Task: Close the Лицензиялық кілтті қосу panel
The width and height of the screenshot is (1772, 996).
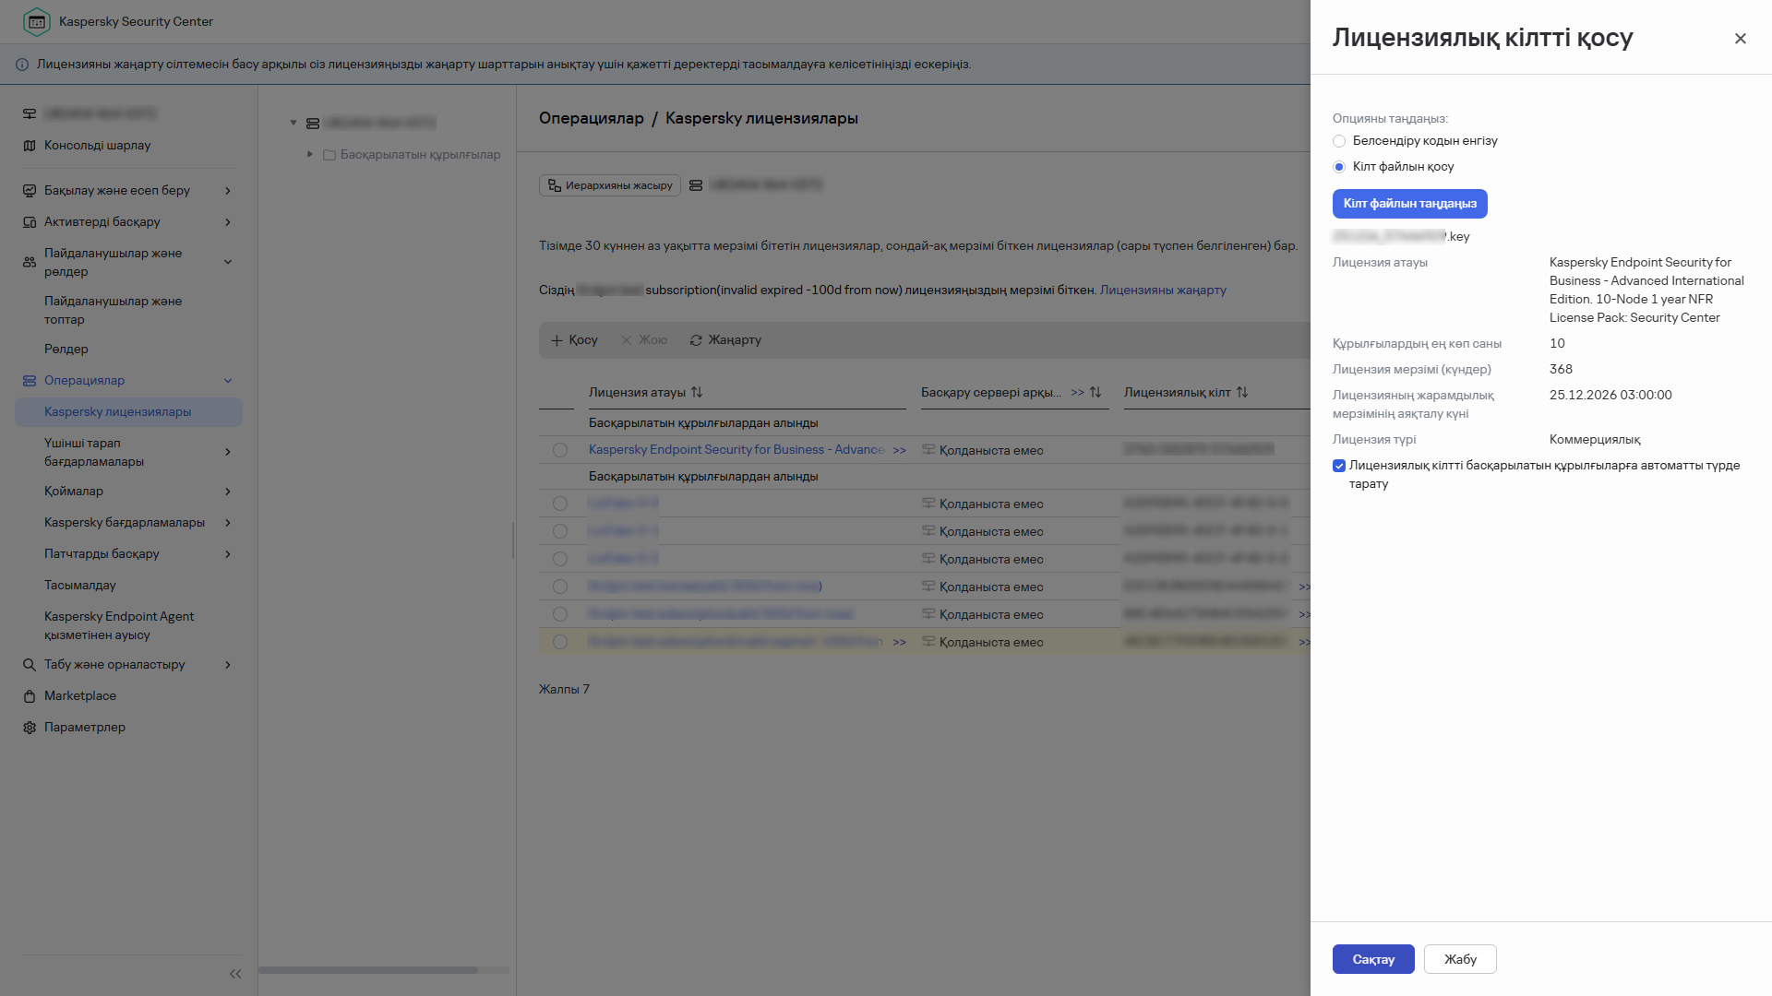Action: tap(1740, 39)
